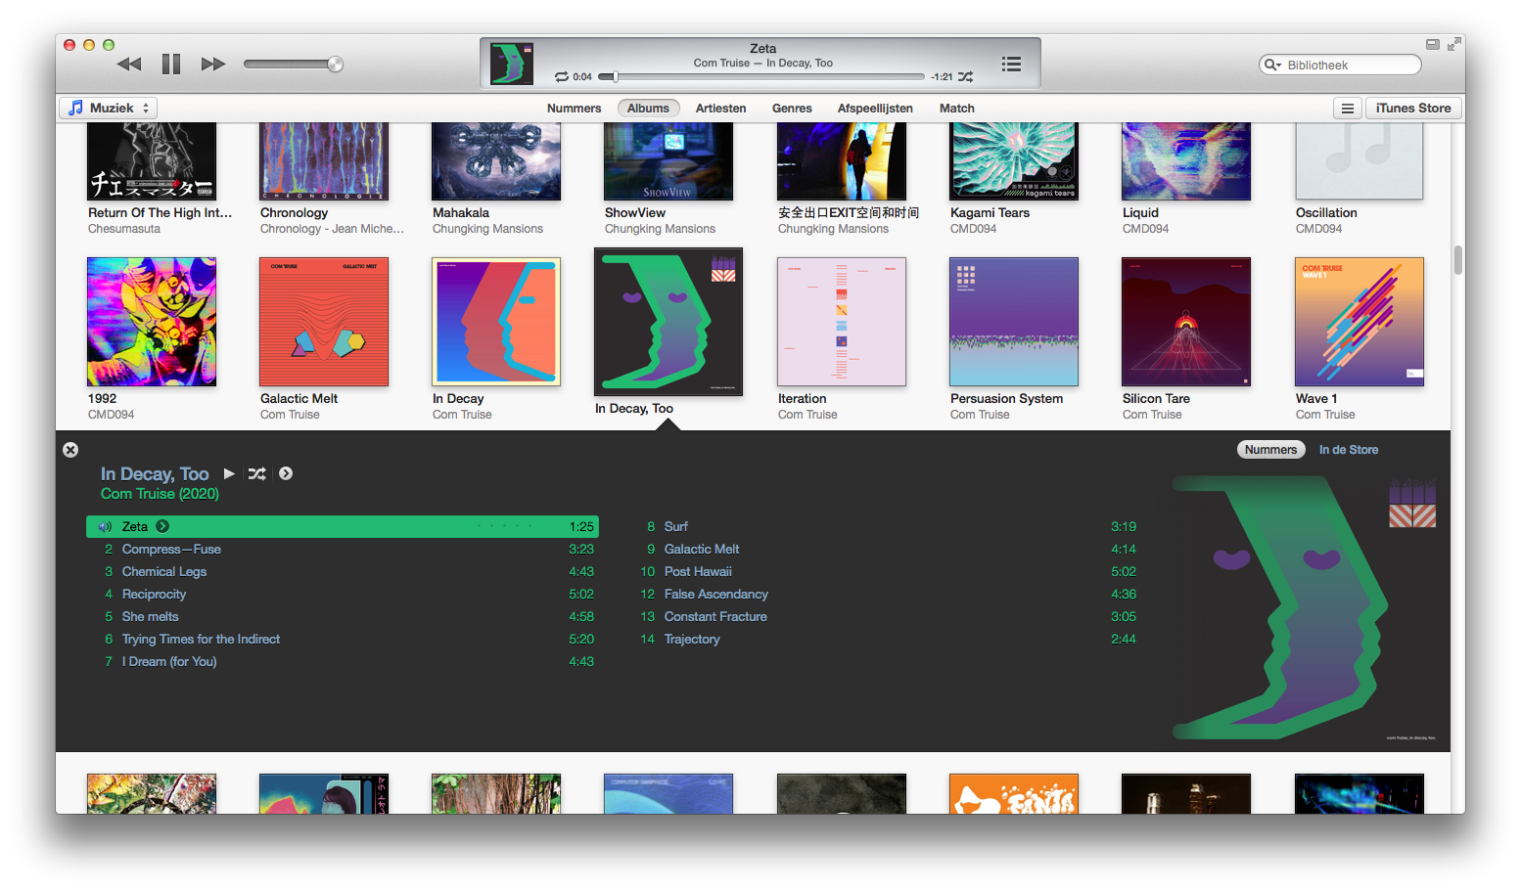Select track I Dream (for You)
Viewport: 1521px width, 891px height.
coord(343,661)
